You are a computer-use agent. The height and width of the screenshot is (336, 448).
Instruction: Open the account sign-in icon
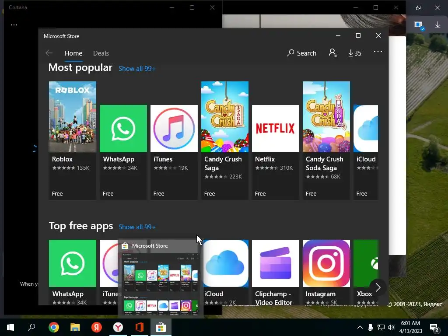tap(333, 53)
